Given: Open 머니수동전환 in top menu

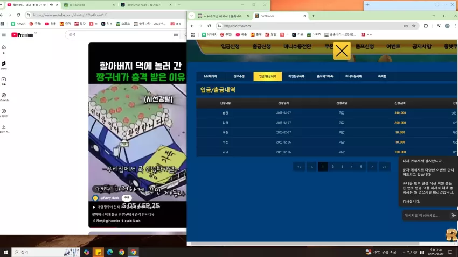Looking at the screenshot, I should [x=297, y=47].
